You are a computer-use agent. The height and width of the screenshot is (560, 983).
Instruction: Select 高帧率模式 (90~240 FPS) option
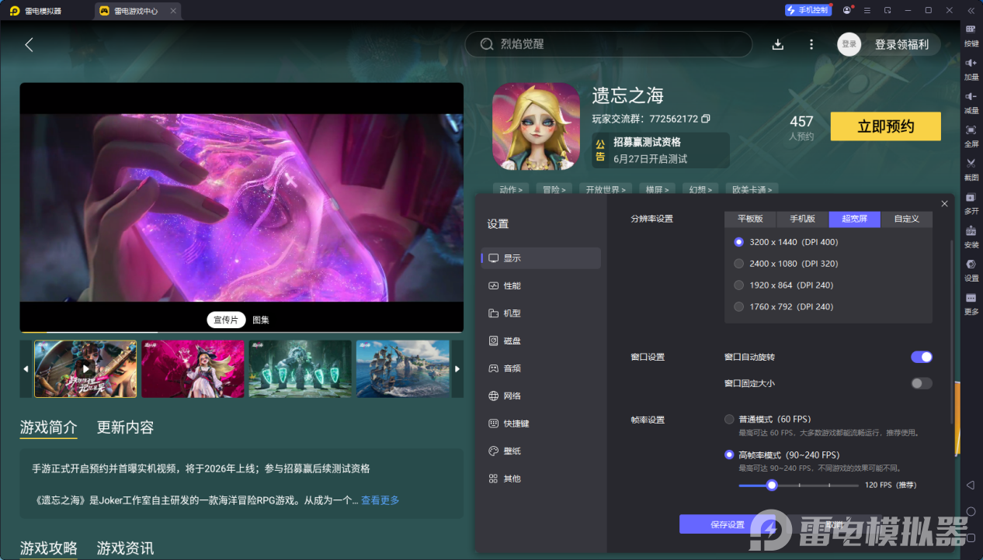[x=729, y=455]
